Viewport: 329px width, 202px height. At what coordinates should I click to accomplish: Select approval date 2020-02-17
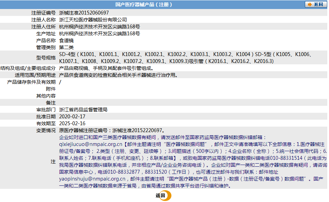(x=72, y=117)
